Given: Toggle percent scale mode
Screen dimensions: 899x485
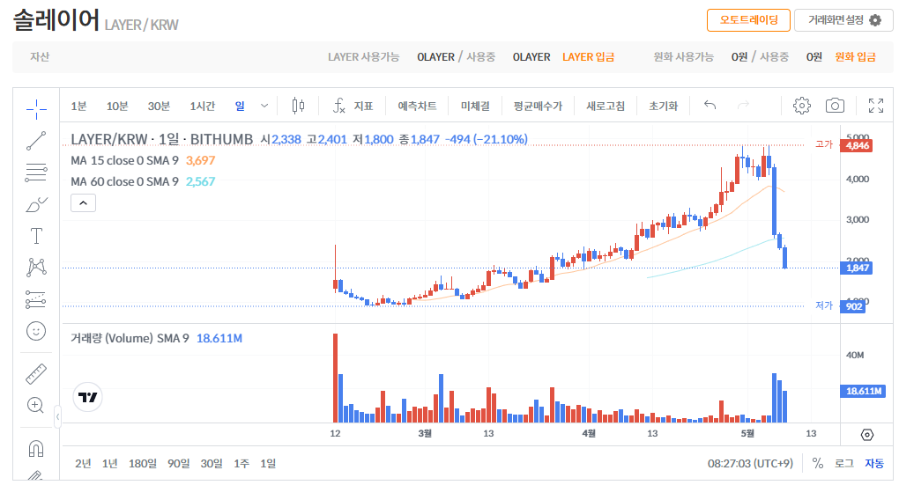Looking at the screenshot, I should coord(818,463).
